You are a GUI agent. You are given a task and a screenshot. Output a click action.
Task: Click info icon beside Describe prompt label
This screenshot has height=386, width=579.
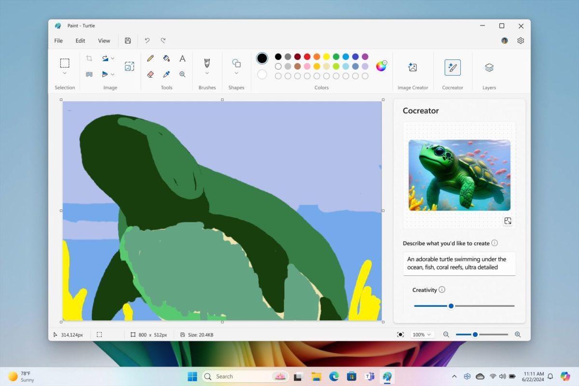coord(495,243)
